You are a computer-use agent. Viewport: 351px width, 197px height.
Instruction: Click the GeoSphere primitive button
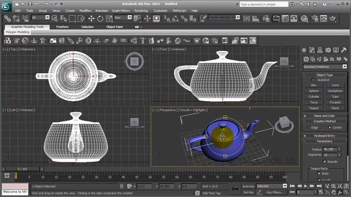click(x=335, y=91)
